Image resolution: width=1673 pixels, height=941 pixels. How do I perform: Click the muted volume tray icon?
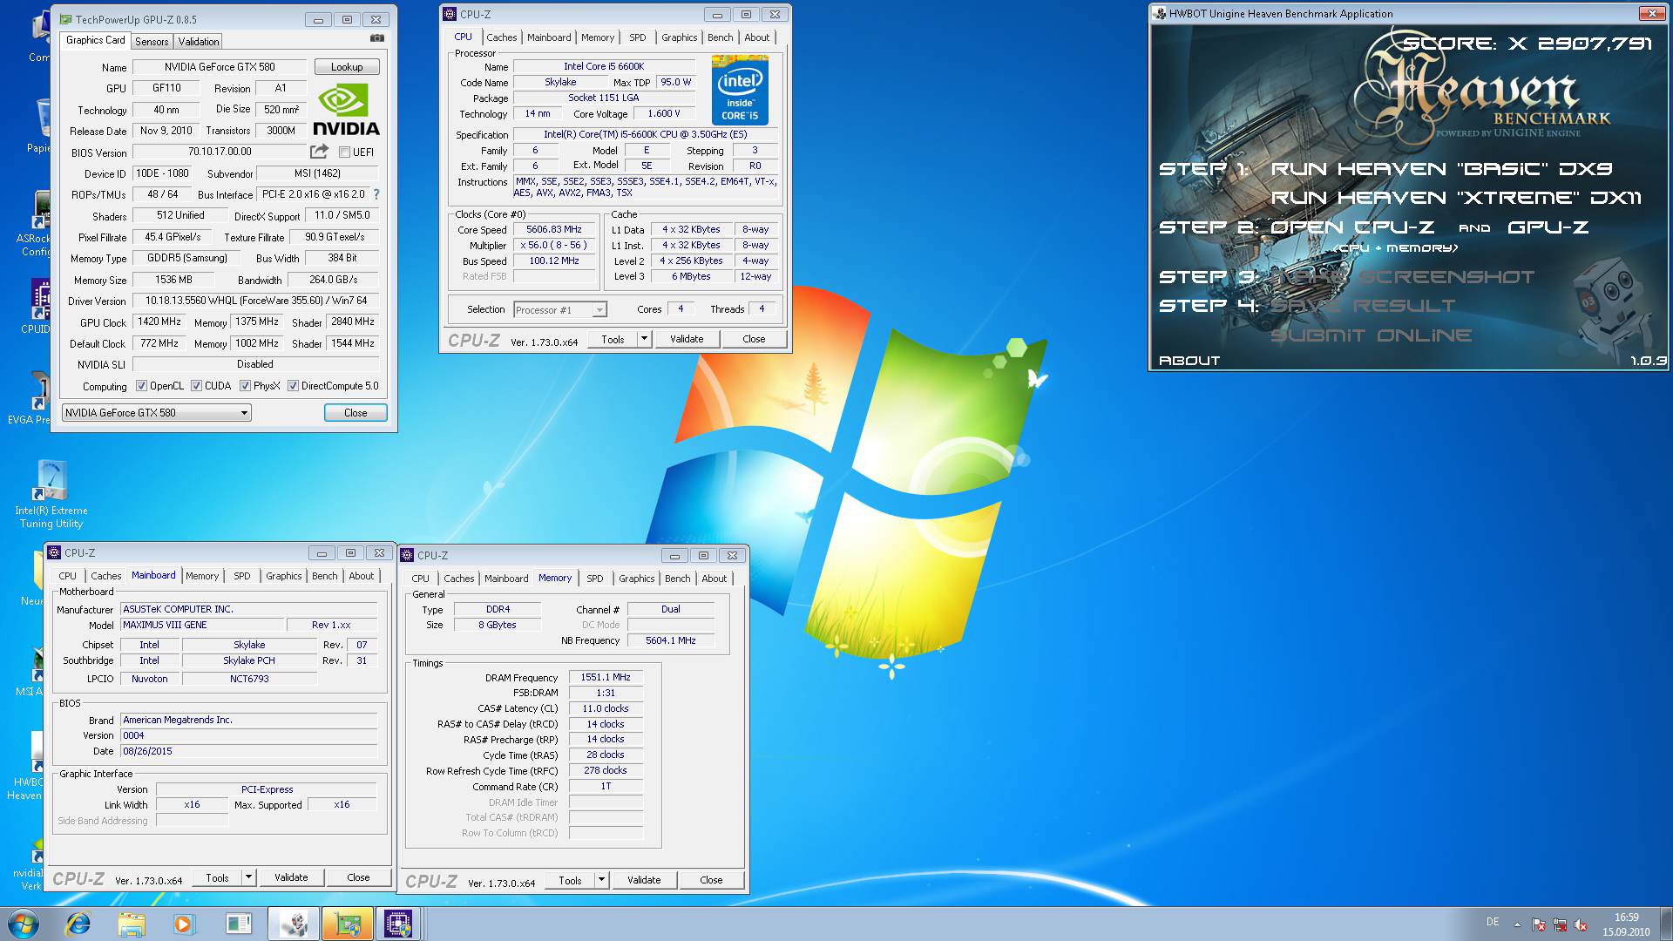pyautogui.click(x=1581, y=924)
